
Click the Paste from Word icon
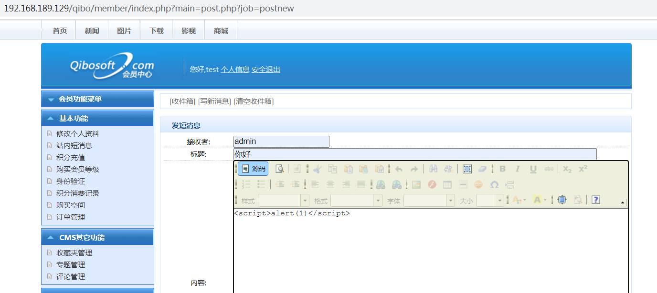(x=380, y=169)
